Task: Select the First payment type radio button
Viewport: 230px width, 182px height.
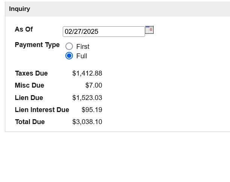Action: (x=69, y=46)
